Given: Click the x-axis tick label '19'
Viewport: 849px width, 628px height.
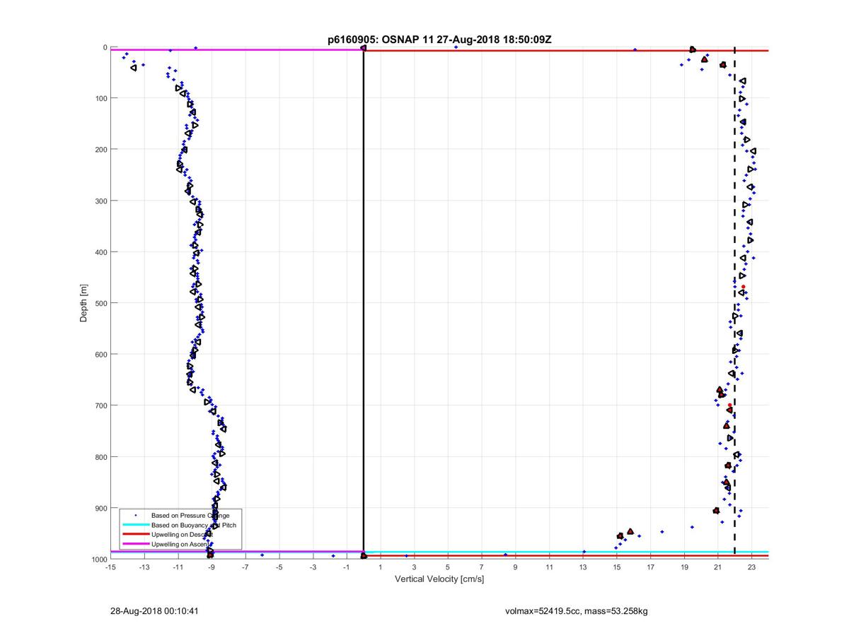Looking at the screenshot, I should [684, 567].
